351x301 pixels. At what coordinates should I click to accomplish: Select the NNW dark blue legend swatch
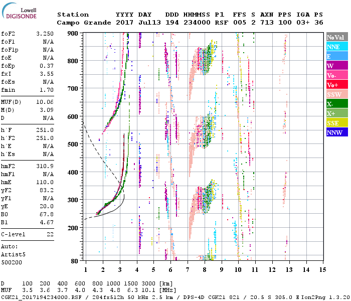(x=337, y=132)
